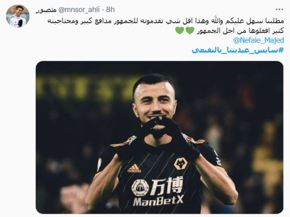Open the tweet author's profile avatar
The image size is (290, 217).
click(x=18, y=16)
